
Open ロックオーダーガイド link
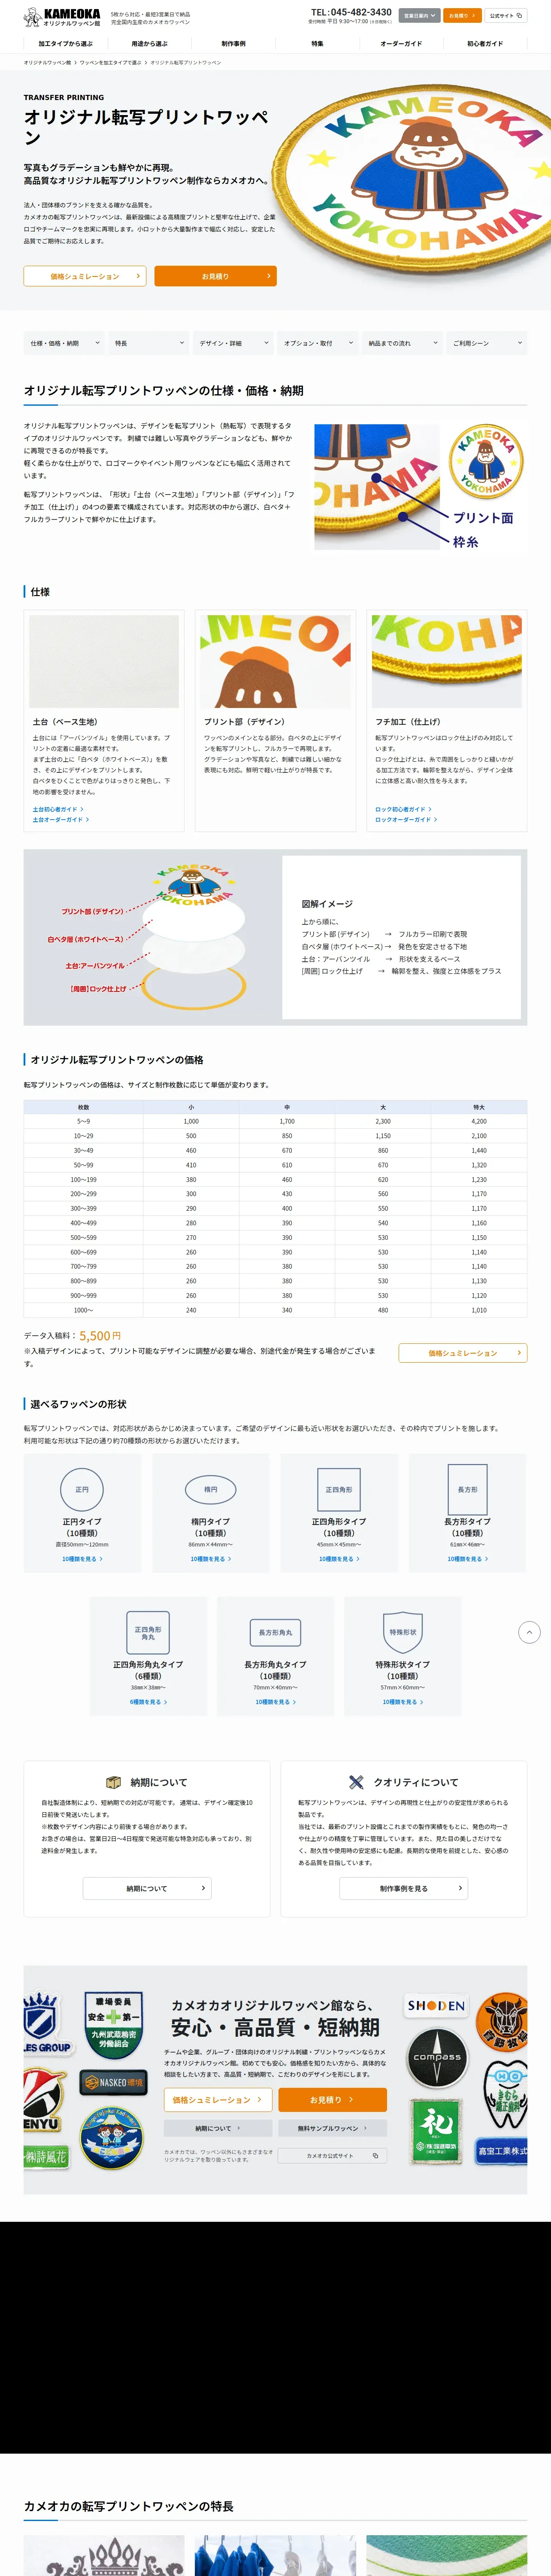coord(406,819)
